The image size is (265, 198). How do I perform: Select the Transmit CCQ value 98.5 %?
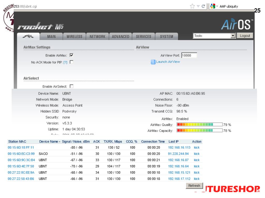[182, 111]
